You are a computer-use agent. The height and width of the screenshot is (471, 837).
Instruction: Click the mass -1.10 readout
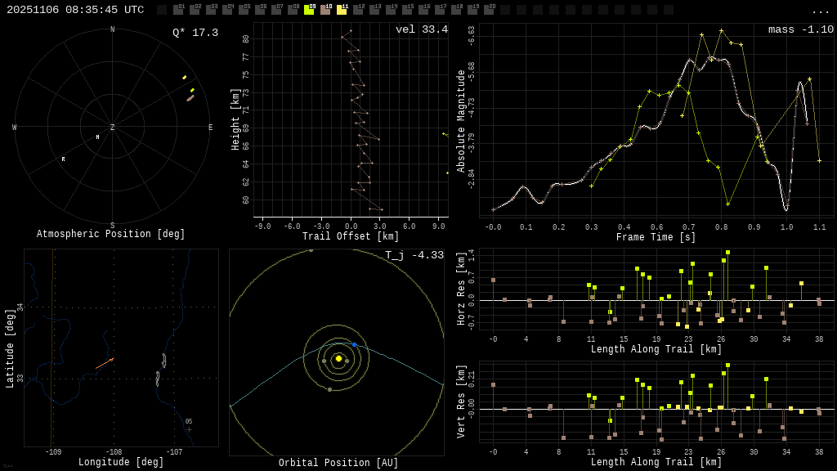pos(800,29)
